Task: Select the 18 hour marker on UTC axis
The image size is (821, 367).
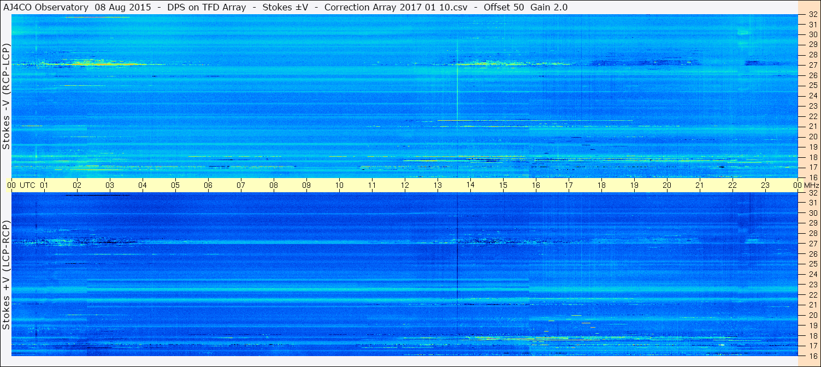Action: point(601,185)
